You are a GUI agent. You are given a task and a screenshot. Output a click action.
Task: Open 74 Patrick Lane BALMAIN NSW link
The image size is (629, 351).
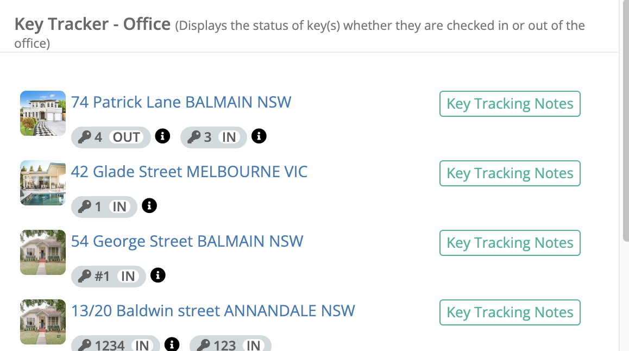tap(181, 102)
